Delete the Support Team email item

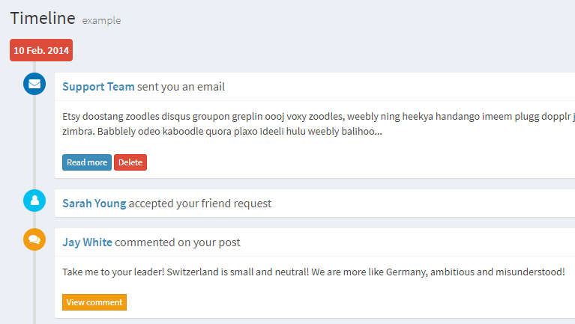pyautogui.click(x=130, y=162)
